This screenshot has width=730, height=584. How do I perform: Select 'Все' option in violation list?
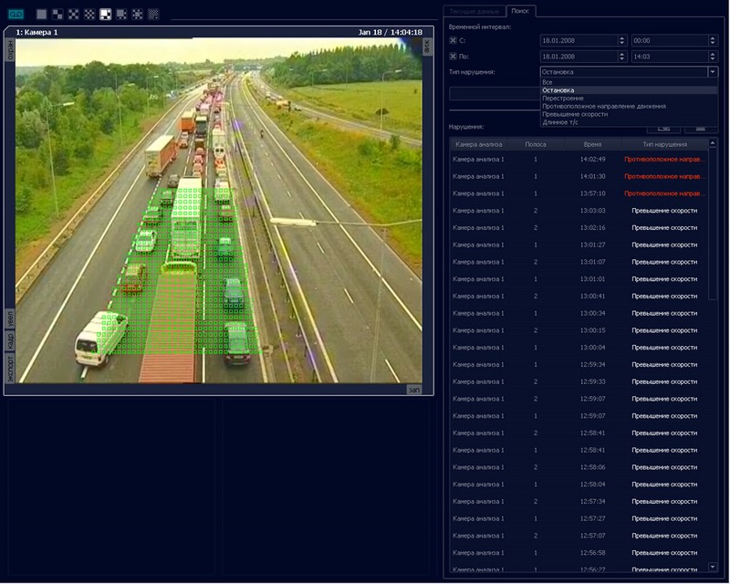547,82
